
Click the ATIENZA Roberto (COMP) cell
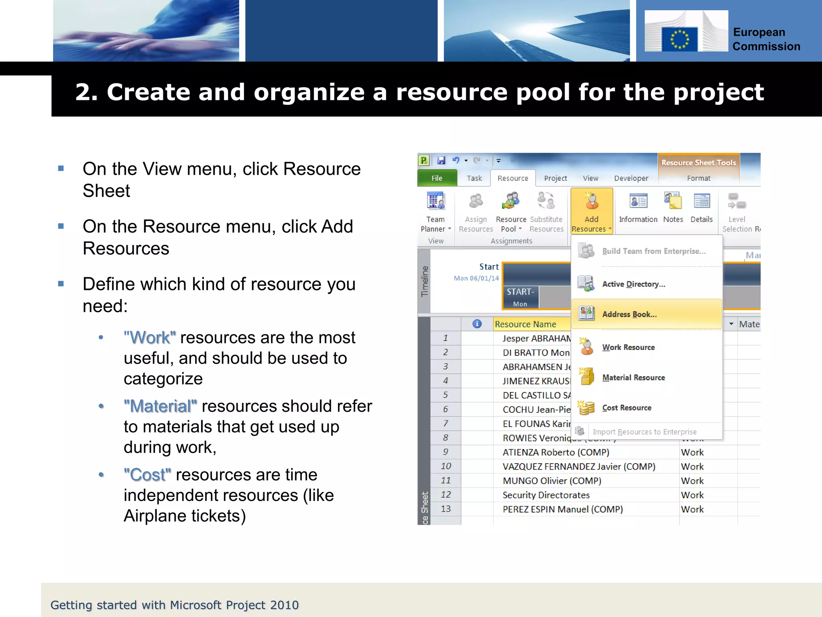586,452
